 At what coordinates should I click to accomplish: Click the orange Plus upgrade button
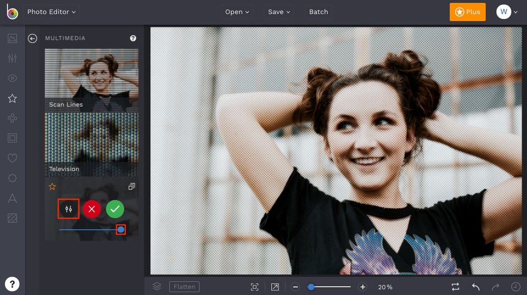pyautogui.click(x=467, y=12)
